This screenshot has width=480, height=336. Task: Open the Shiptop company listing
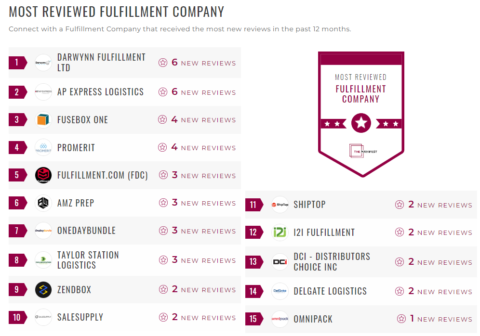[309, 205]
